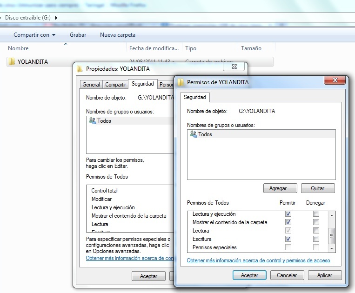Toggle Denegar checkbox for Escritura
Image resolution: width=355 pixels, height=293 pixels.
tap(316, 239)
